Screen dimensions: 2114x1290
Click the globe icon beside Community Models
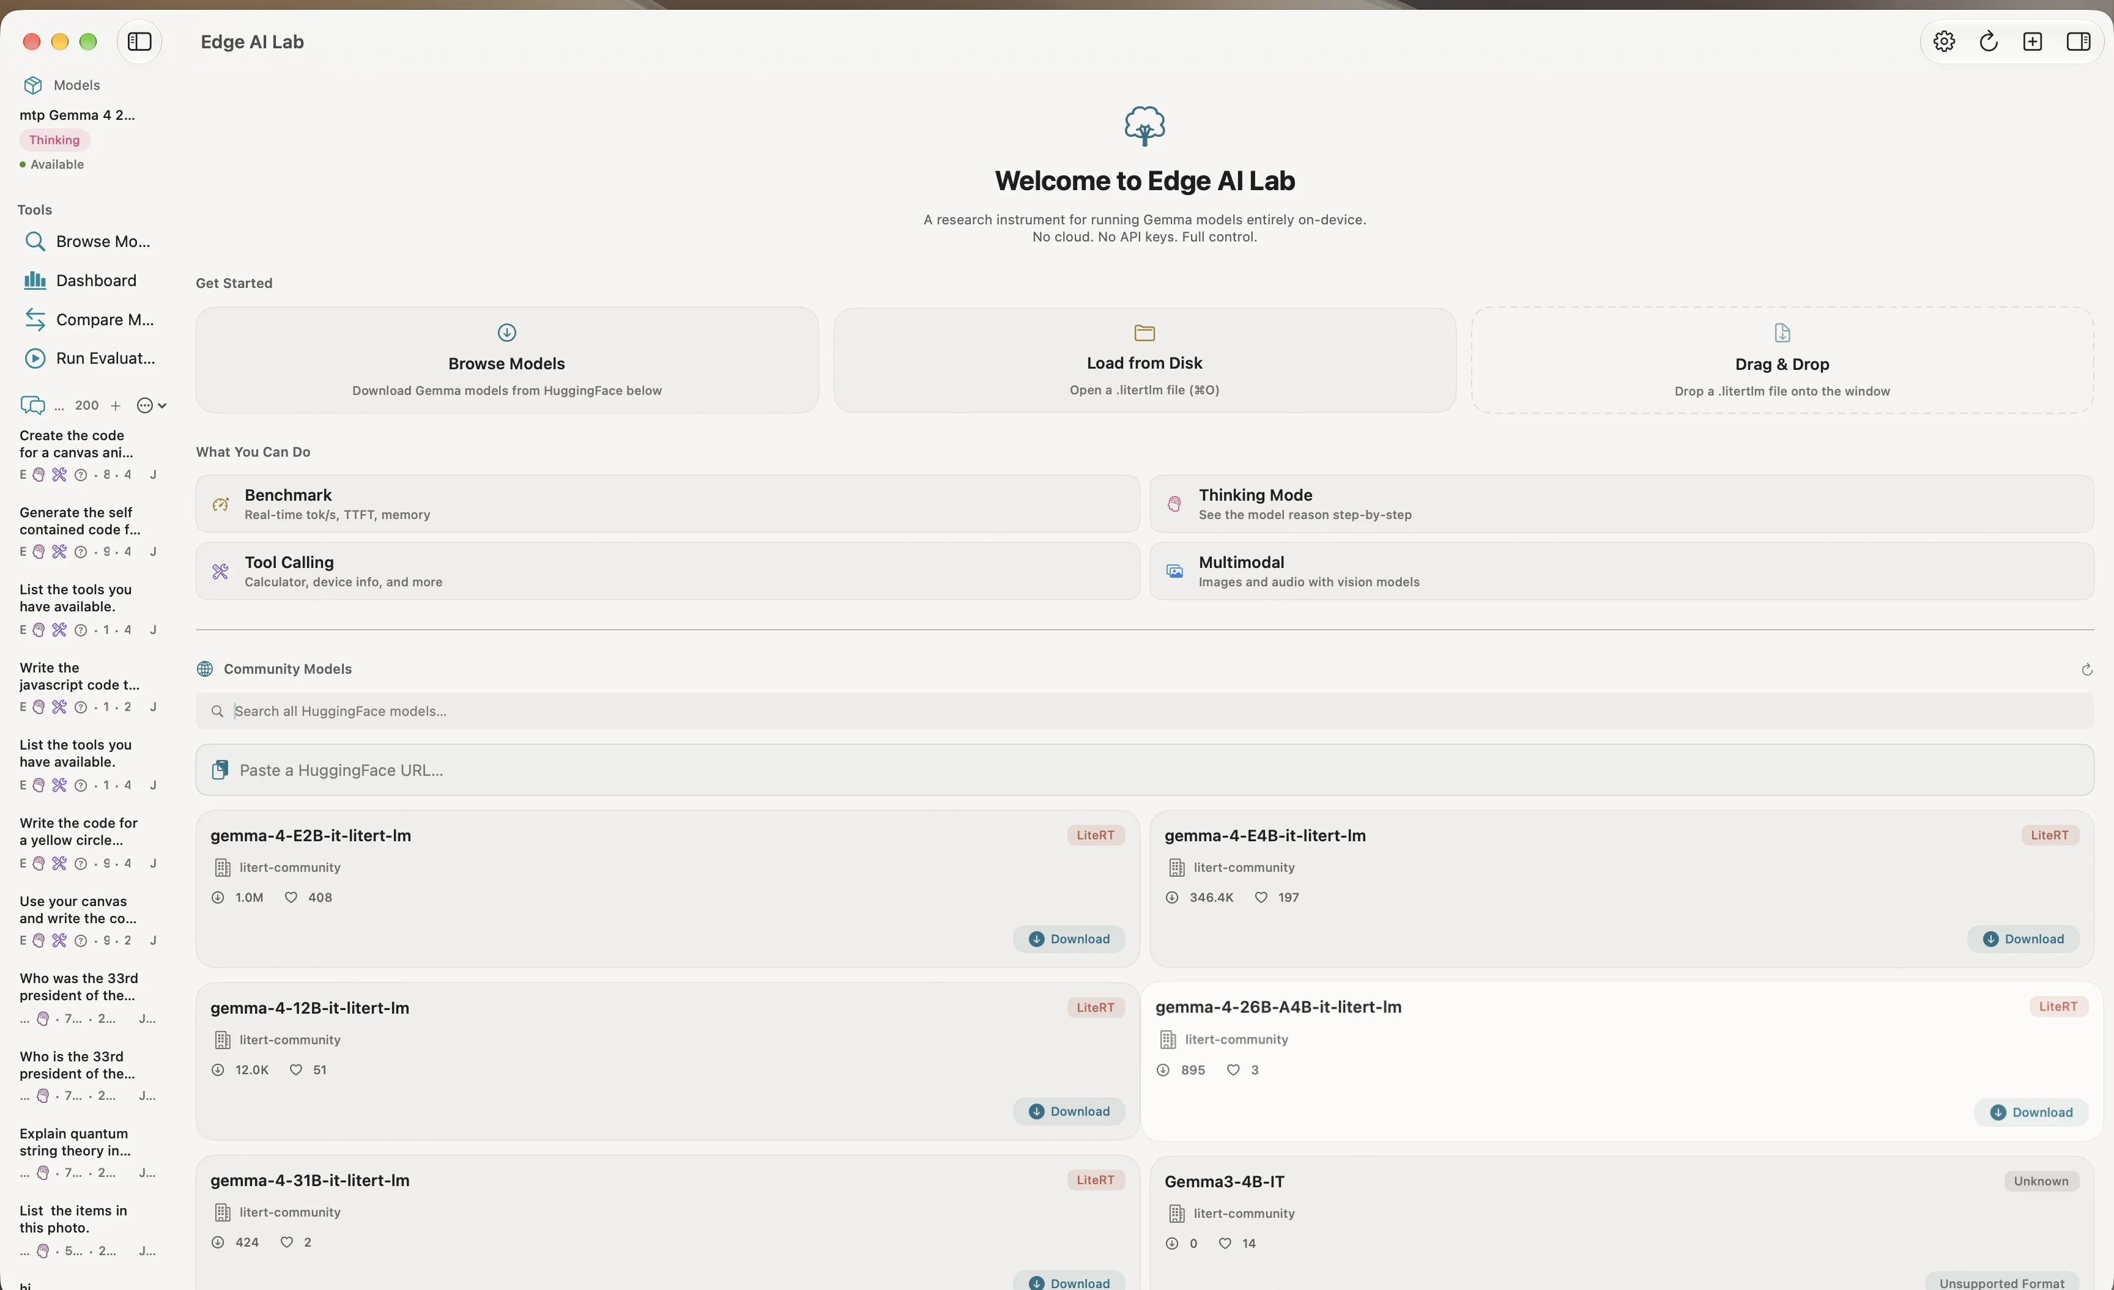205,668
